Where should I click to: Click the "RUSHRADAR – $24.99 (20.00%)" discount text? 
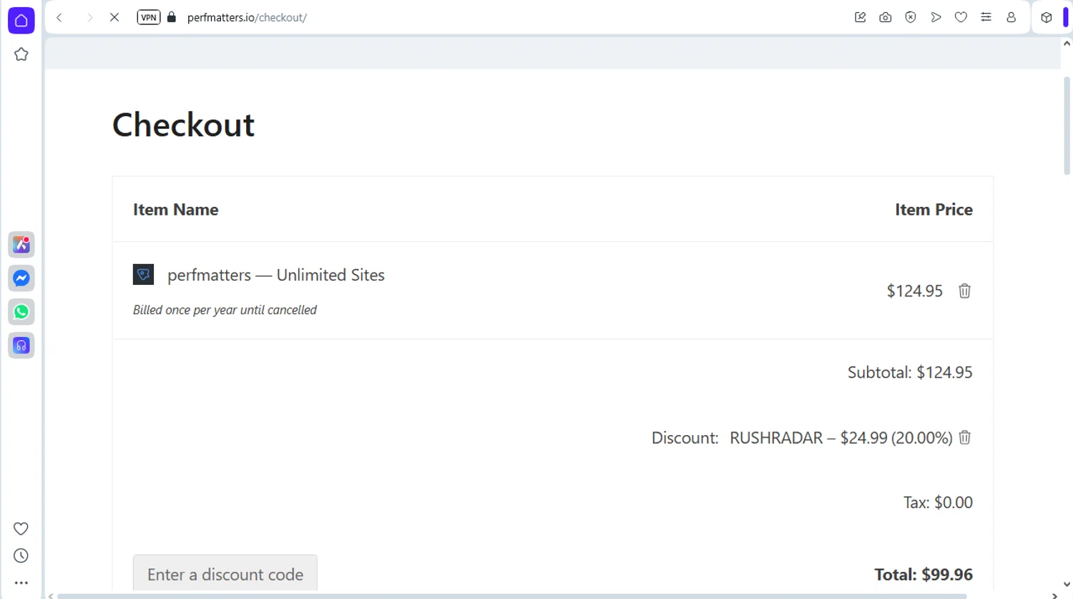841,438
